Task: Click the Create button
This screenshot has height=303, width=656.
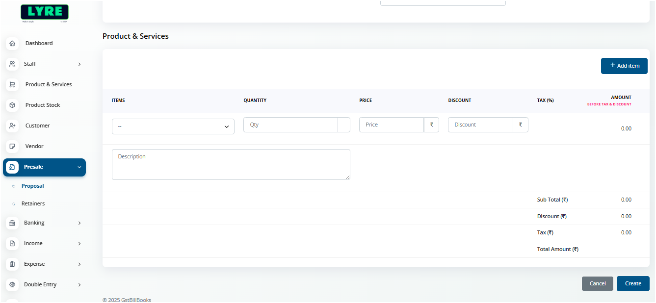Action: click(633, 283)
